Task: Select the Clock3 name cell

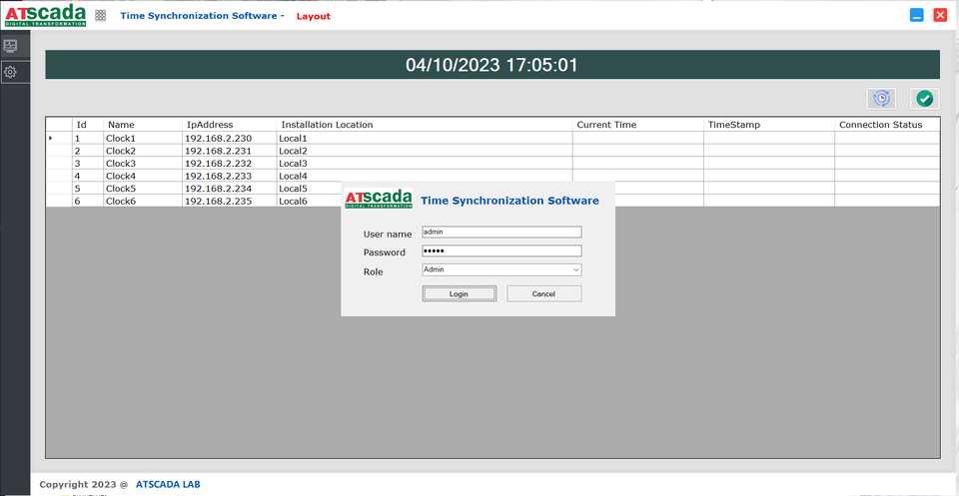Action: [143, 163]
